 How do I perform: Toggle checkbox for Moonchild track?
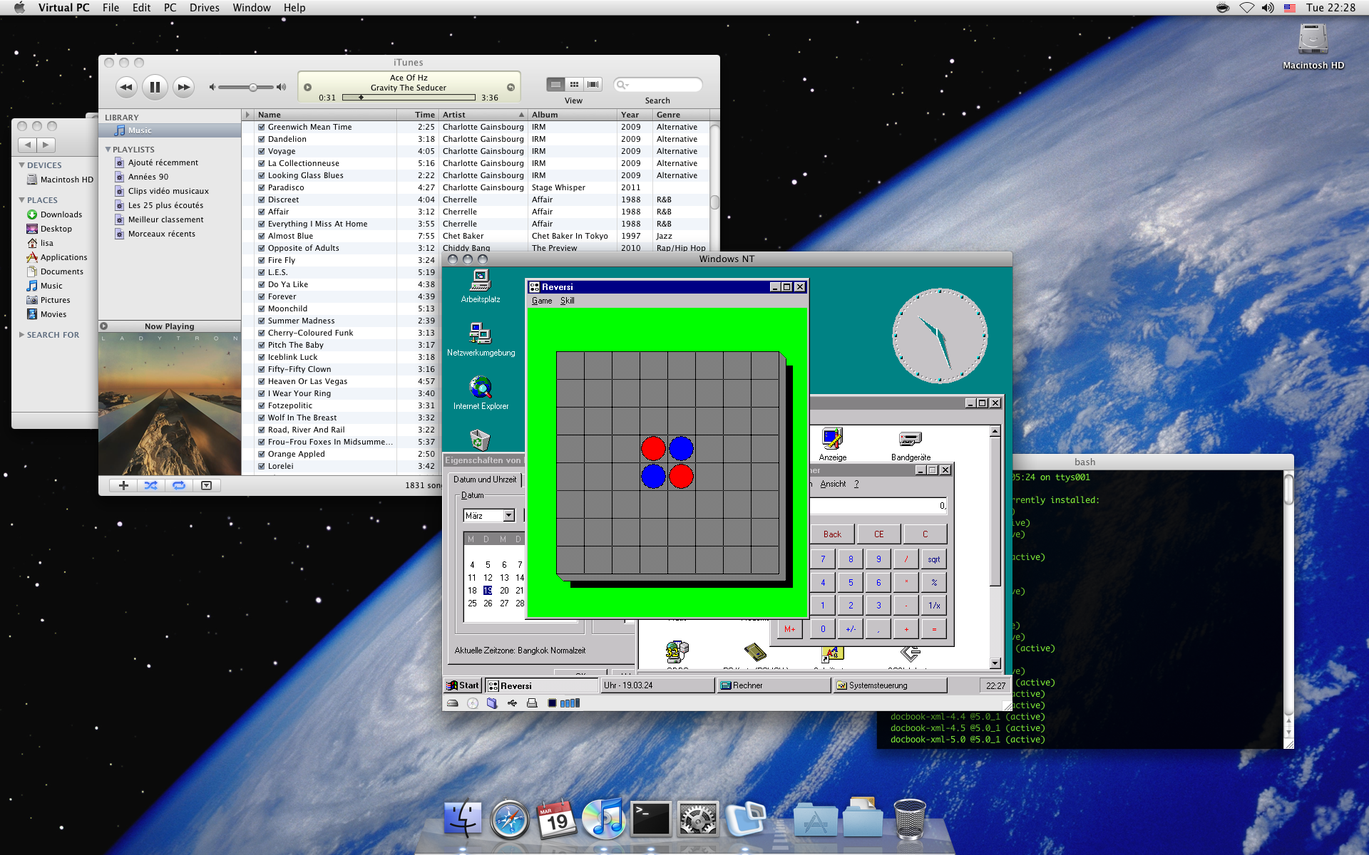click(x=262, y=309)
